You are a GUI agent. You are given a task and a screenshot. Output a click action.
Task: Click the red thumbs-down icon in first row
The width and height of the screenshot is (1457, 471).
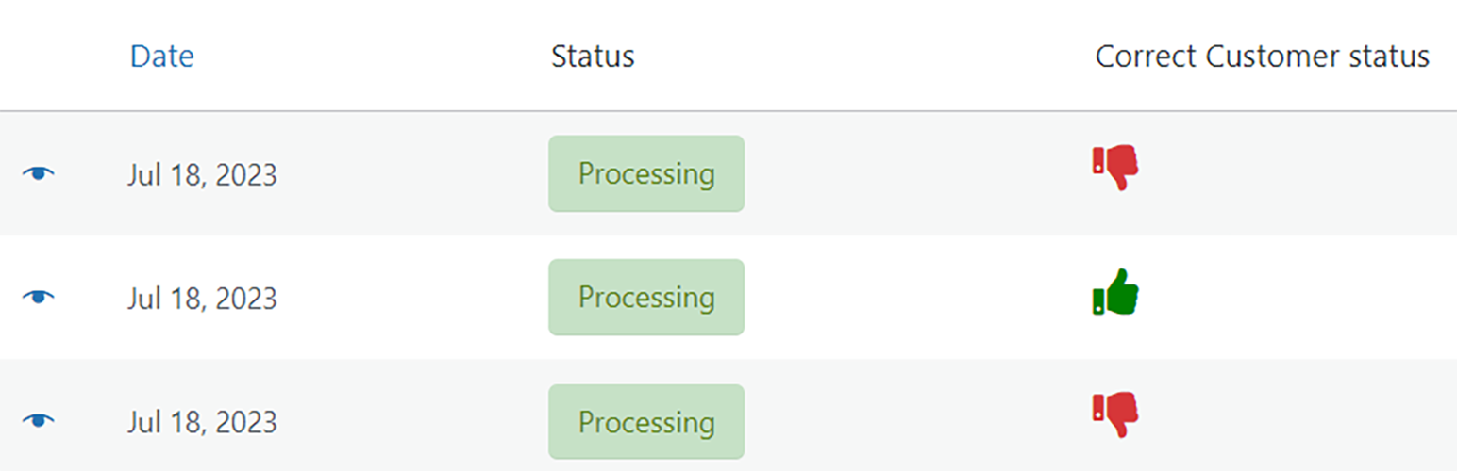pos(1115,168)
